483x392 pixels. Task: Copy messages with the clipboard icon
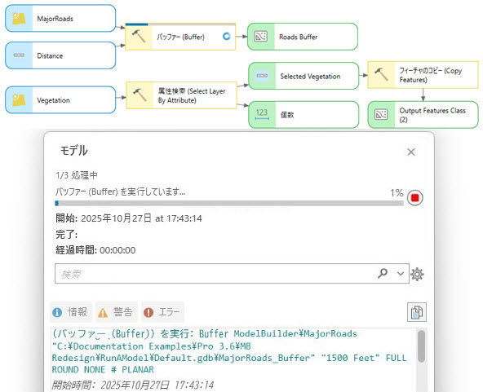coord(417,312)
